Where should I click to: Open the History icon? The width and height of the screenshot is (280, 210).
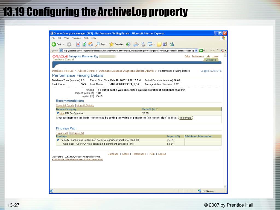tap(128, 44)
